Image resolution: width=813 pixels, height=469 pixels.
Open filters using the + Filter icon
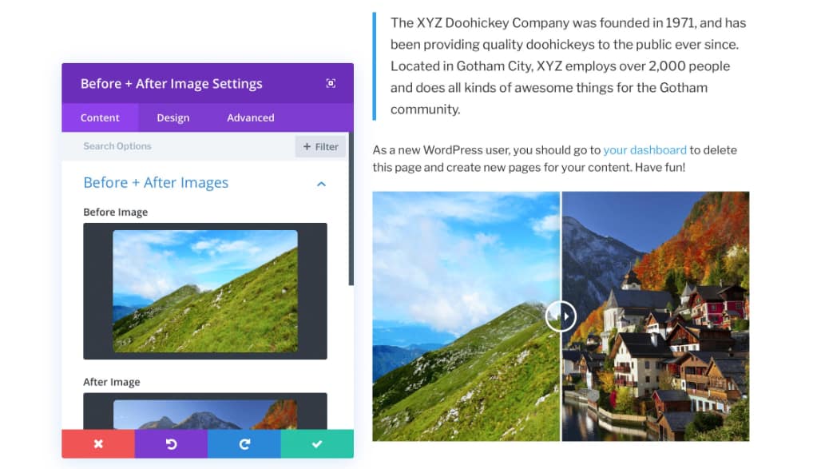(319, 146)
